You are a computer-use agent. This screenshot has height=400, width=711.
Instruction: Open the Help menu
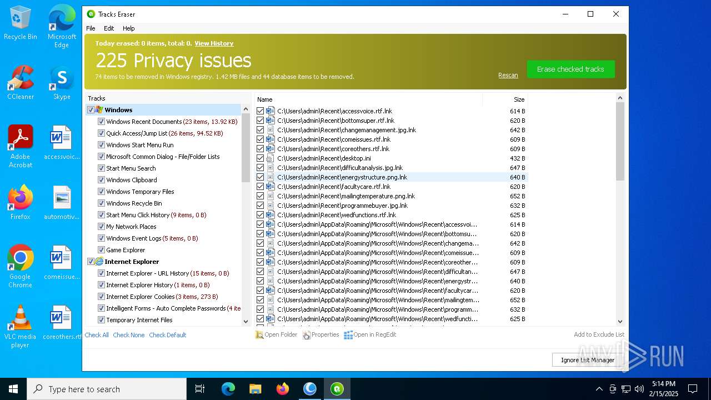tap(128, 28)
